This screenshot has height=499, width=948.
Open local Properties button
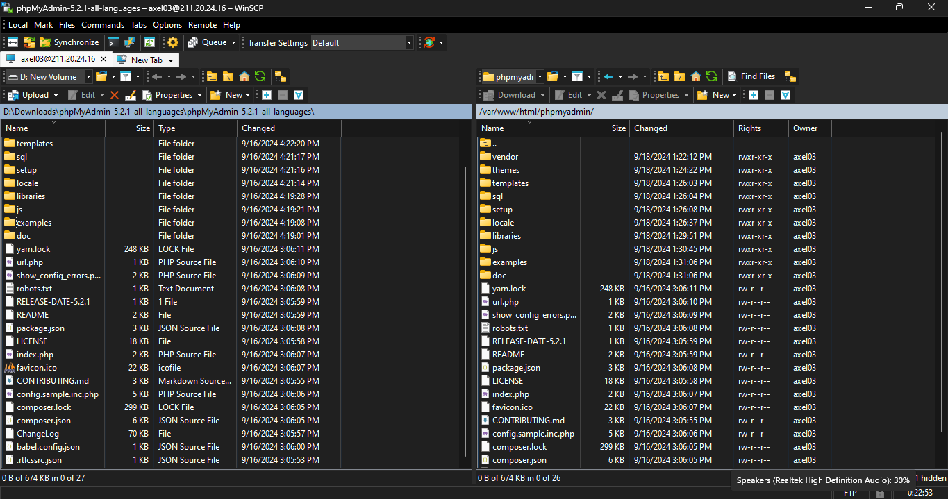(167, 95)
